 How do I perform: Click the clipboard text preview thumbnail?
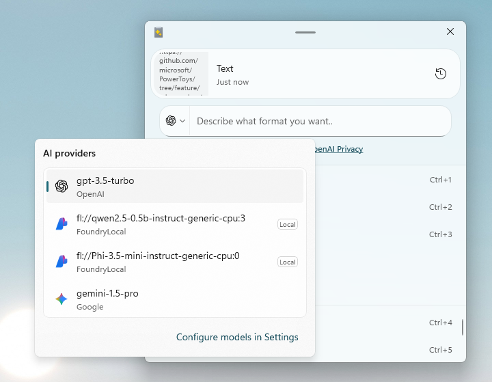[181, 74]
